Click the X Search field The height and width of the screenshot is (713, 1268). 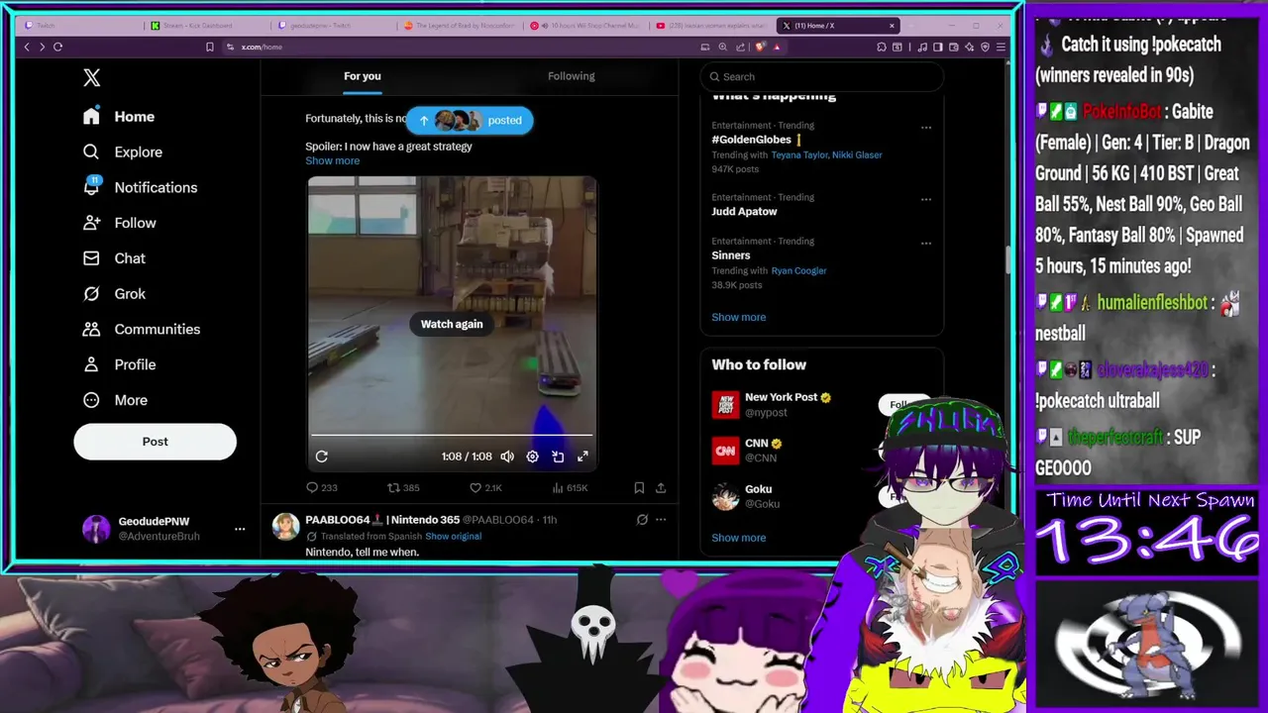(821, 76)
